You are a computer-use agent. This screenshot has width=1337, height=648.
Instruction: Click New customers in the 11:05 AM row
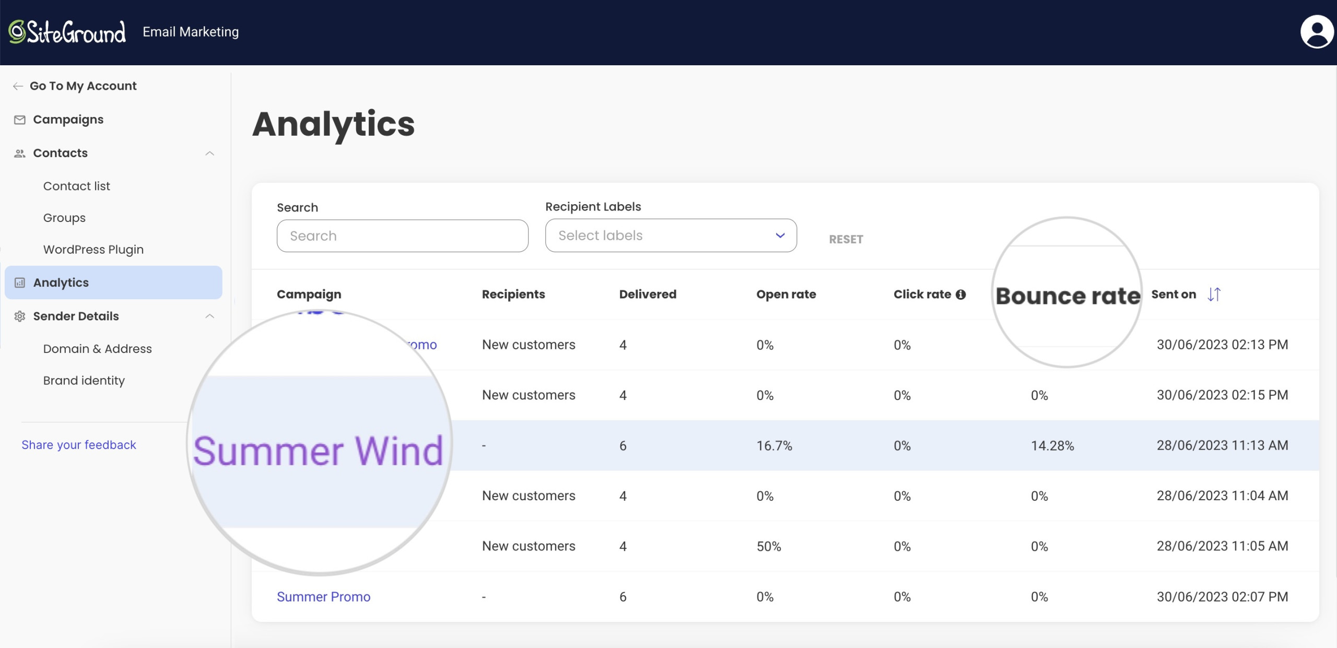pos(529,546)
